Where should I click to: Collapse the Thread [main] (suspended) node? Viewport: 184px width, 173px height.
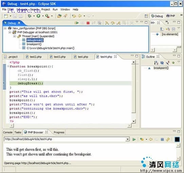click(x=15, y=36)
